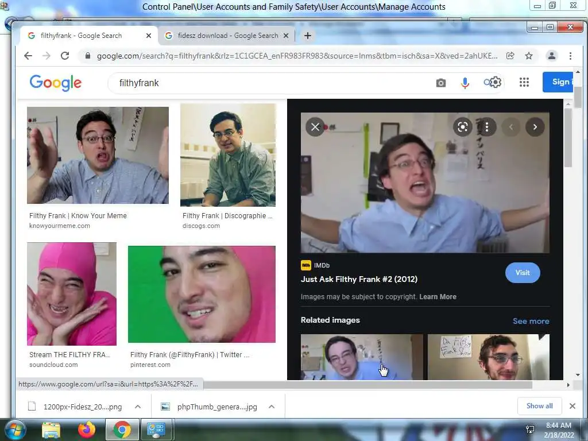Switch to the filthyfrank search tab
The width and height of the screenshot is (588, 441).
tap(81, 36)
